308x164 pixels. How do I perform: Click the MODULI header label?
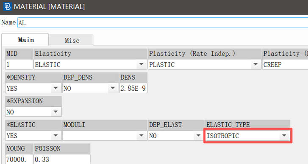coord(74,125)
